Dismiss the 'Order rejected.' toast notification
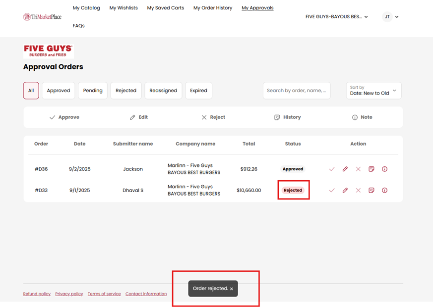This screenshot has height=307, width=433. [x=232, y=289]
